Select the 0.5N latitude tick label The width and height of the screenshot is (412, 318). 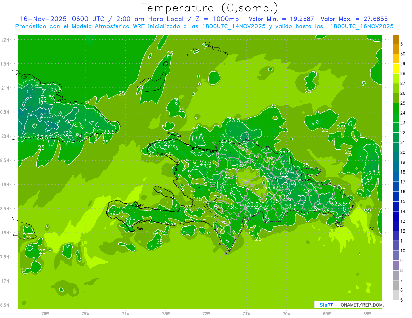tap(5, 112)
